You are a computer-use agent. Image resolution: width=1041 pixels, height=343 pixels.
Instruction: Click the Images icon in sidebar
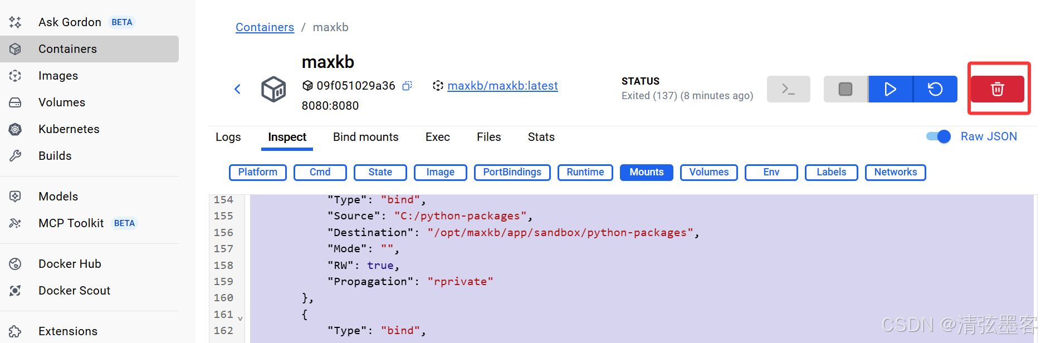click(x=15, y=76)
